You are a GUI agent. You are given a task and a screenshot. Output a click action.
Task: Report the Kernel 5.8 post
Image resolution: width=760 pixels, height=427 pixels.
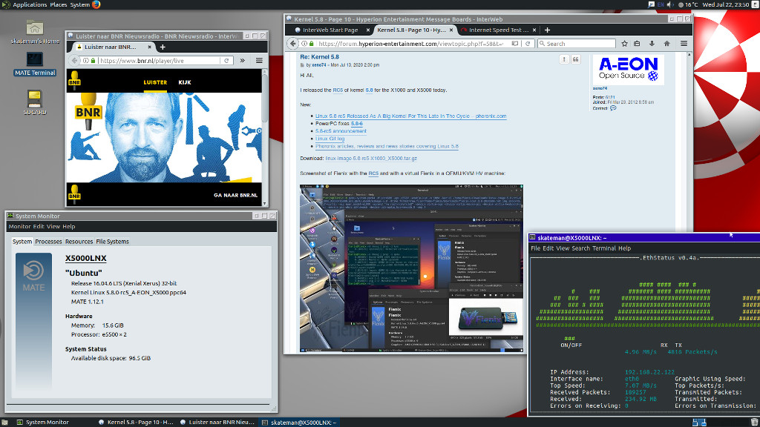click(x=564, y=59)
